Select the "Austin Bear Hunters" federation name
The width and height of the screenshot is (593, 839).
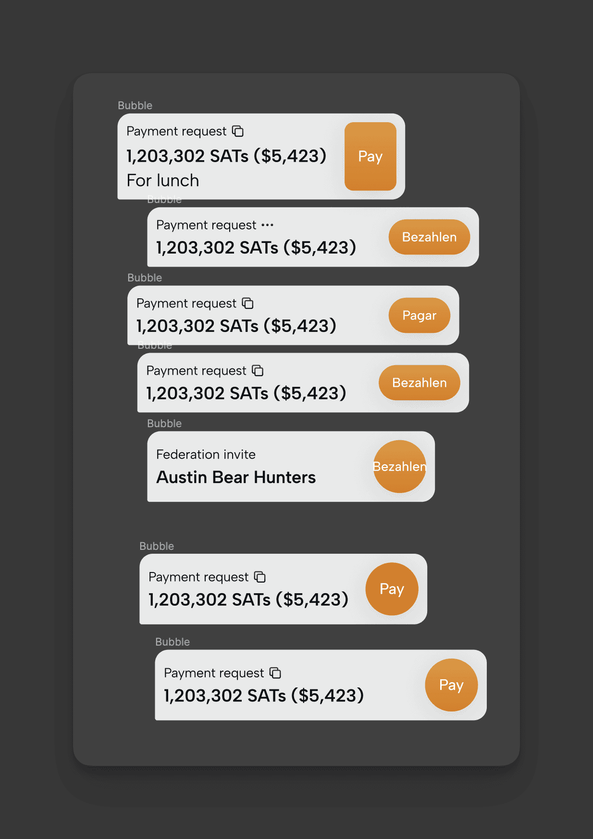[x=236, y=477]
